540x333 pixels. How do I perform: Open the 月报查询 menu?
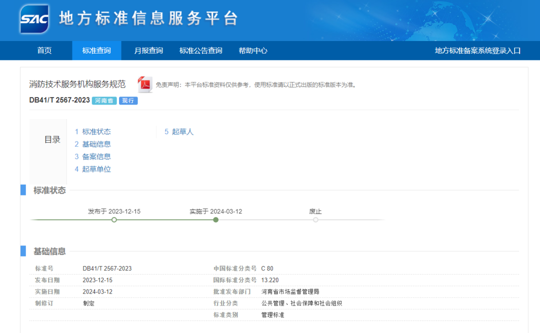coord(149,50)
